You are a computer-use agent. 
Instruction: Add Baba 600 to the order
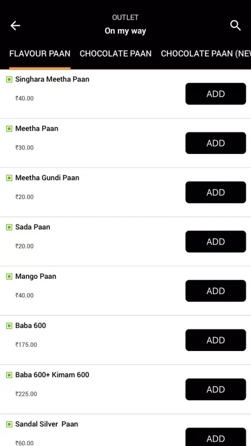(216, 340)
